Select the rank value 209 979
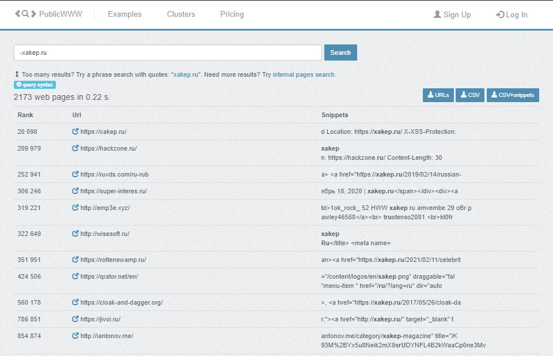553x356 pixels. point(29,148)
